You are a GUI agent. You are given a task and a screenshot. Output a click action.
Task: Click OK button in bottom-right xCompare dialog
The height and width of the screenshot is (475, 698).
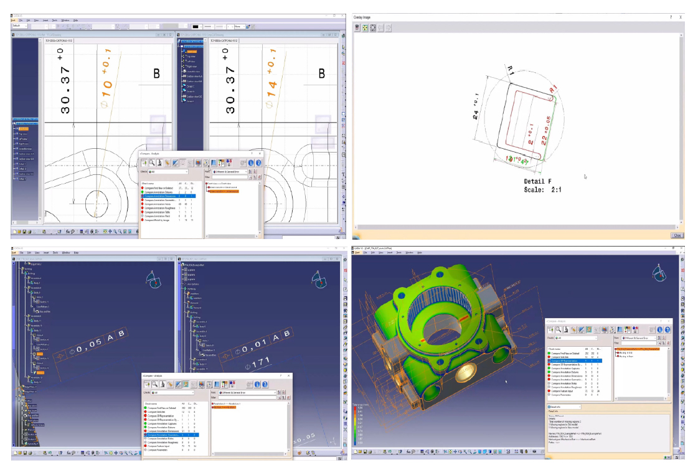[x=667, y=457]
